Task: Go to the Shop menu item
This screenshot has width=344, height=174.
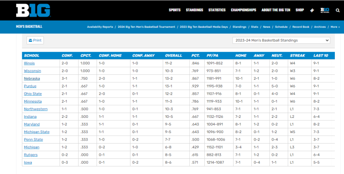Action: [x=300, y=10]
